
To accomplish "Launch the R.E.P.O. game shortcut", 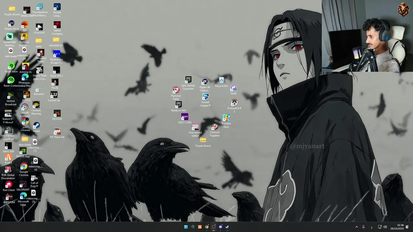I will [27, 96].
